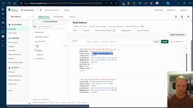Open Device Sync in sidebar

pos(13,43)
